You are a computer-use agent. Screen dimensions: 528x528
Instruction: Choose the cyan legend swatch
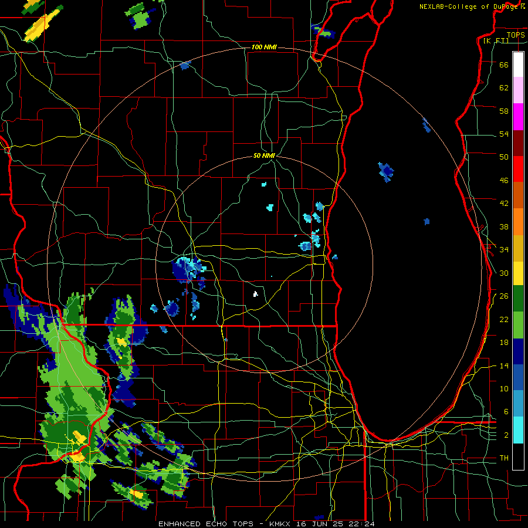(518, 430)
